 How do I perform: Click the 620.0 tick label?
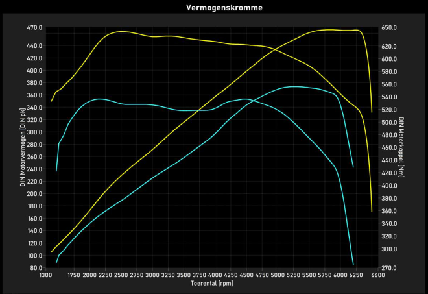click(x=388, y=47)
